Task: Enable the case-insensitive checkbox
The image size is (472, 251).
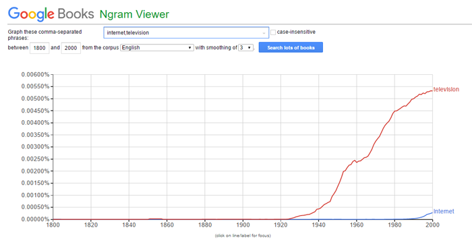Action: click(273, 32)
